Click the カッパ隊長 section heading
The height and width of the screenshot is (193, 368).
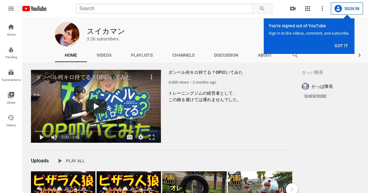click(x=312, y=73)
